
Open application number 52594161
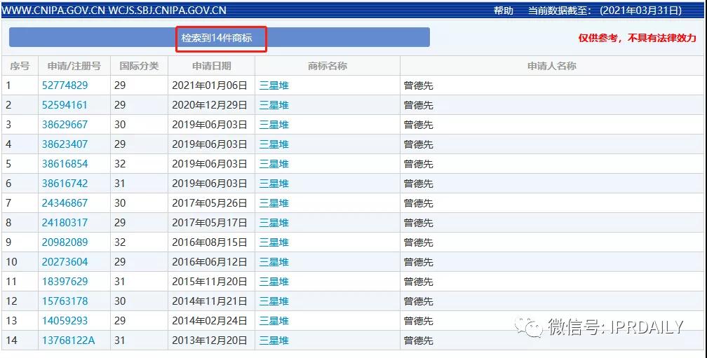click(65, 105)
